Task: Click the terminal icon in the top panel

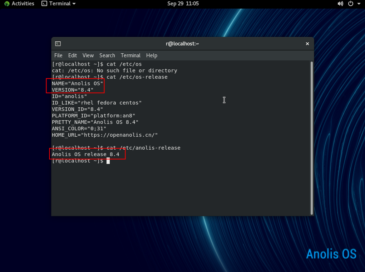Action: (x=44, y=4)
